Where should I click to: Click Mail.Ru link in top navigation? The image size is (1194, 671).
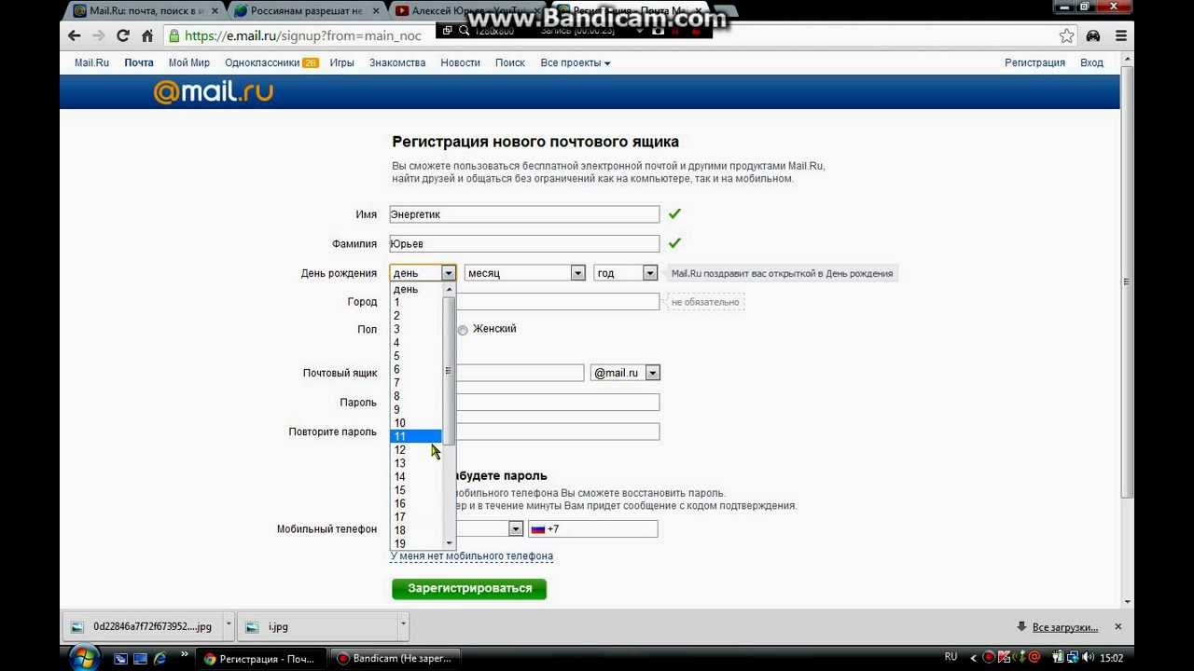point(91,62)
